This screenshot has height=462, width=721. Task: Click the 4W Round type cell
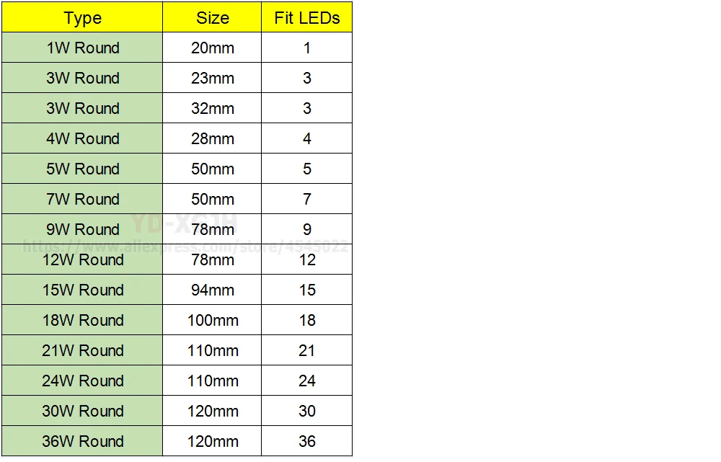[x=82, y=139]
